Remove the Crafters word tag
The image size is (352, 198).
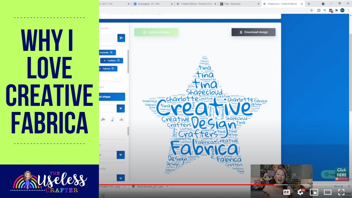pos(118,61)
